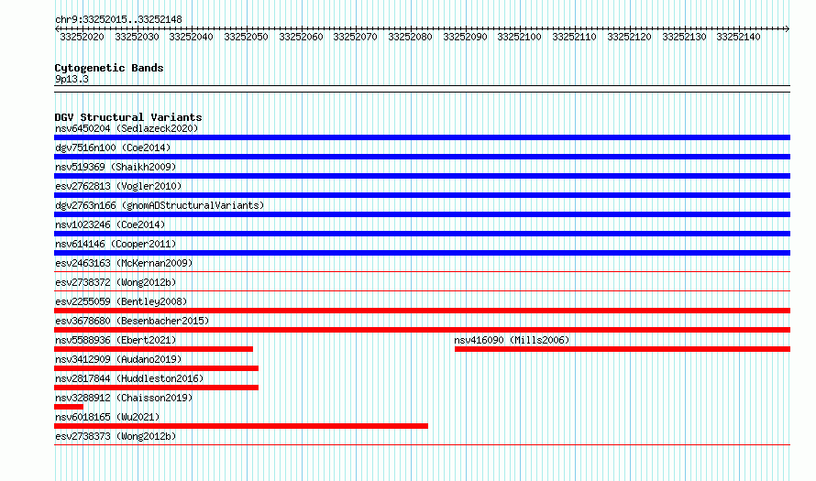The height and width of the screenshot is (481, 816).
Task: Select the 9p13.3 band label
Action: pos(72,79)
